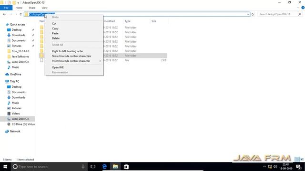Open recent locations dropdown arrow
Screen dimensions: 305x171
16,14
